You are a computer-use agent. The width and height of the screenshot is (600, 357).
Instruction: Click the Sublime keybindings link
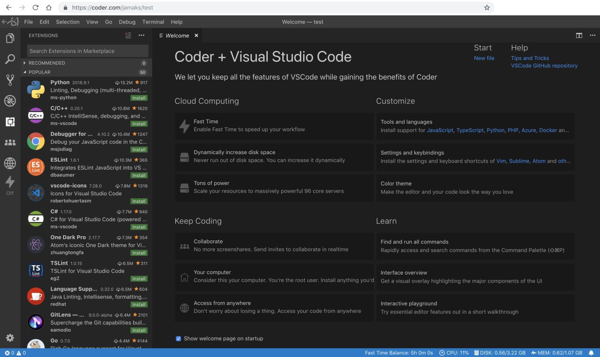[x=519, y=161]
